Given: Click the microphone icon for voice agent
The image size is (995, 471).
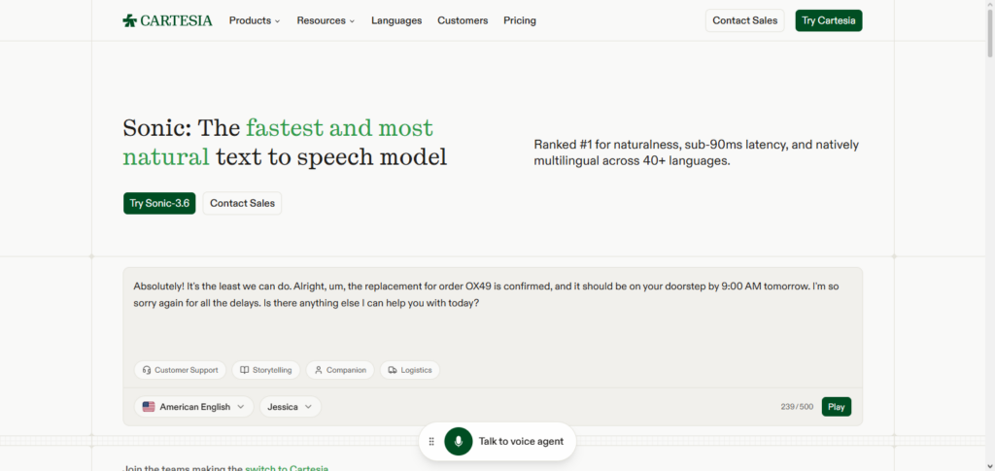Looking at the screenshot, I should [459, 441].
